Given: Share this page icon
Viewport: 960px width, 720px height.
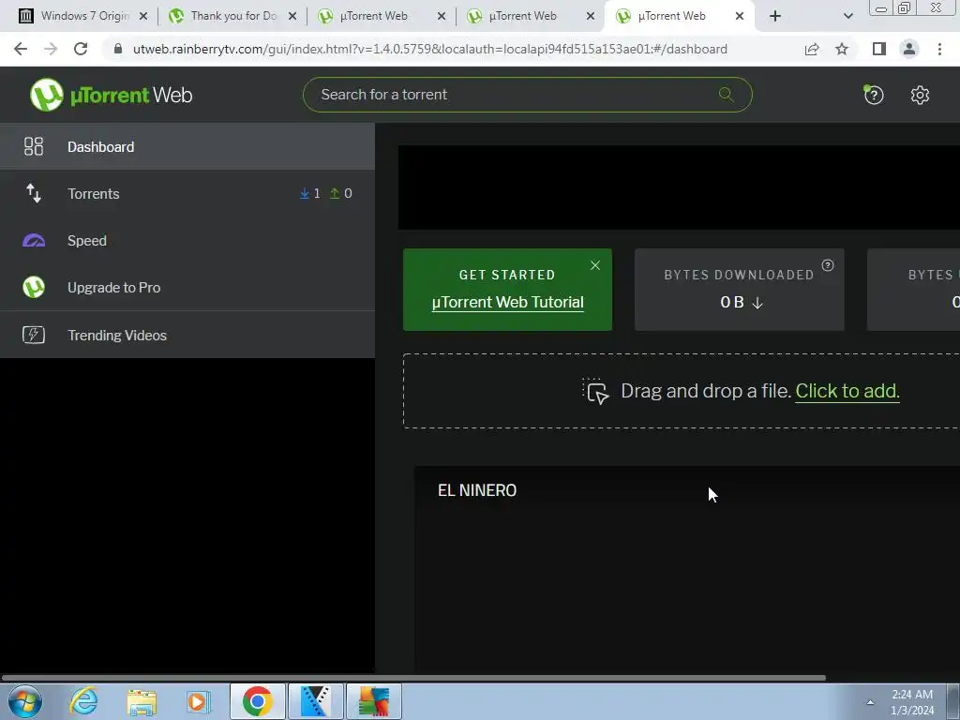Looking at the screenshot, I should tap(812, 49).
